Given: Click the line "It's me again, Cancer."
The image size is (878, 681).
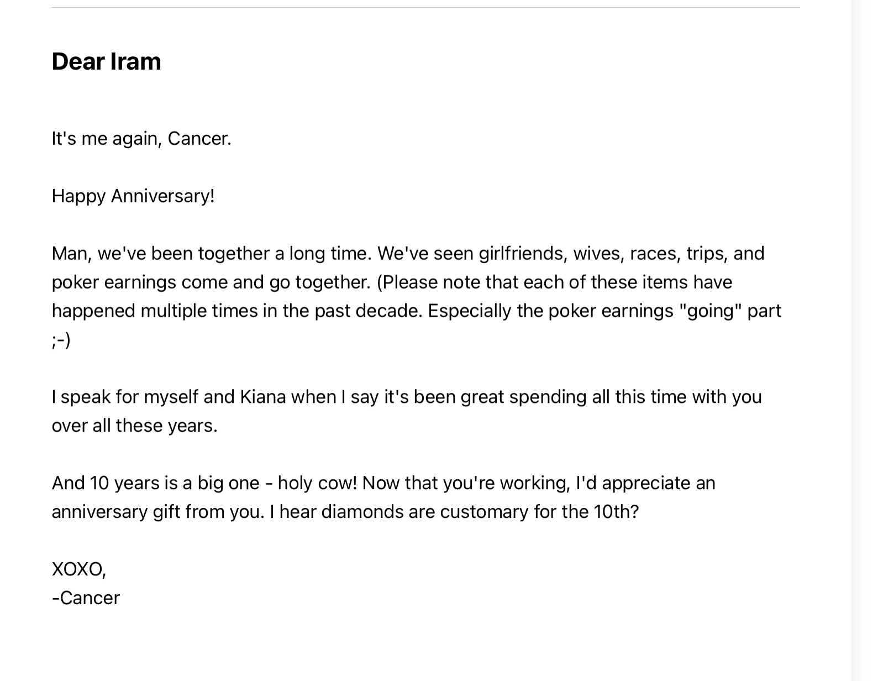Looking at the screenshot, I should pos(141,138).
